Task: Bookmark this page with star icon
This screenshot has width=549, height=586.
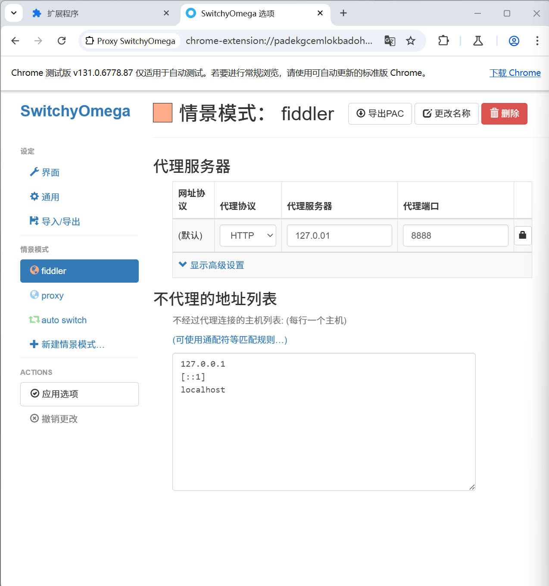Action: 411,41
